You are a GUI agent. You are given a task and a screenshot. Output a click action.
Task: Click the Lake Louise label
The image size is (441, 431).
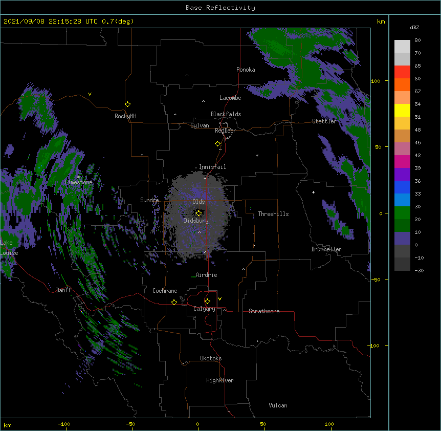9,248
